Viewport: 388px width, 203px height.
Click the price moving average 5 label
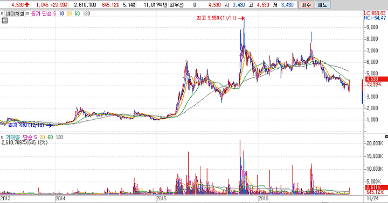click(x=54, y=13)
